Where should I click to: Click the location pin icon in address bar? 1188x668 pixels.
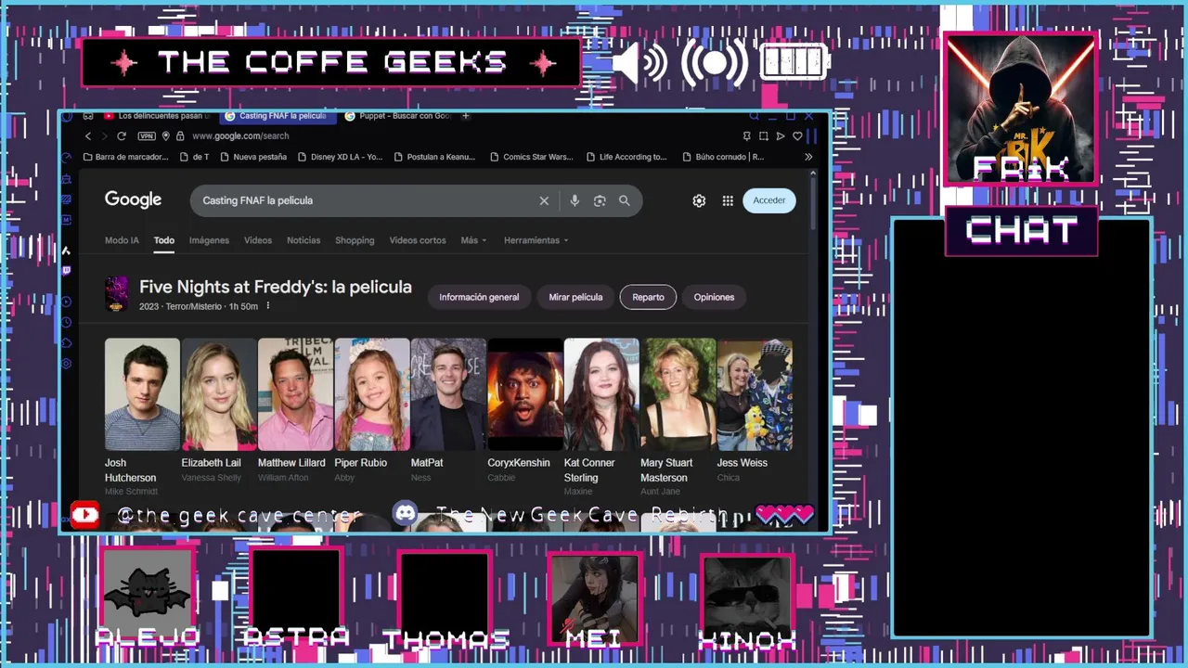[x=166, y=136]
